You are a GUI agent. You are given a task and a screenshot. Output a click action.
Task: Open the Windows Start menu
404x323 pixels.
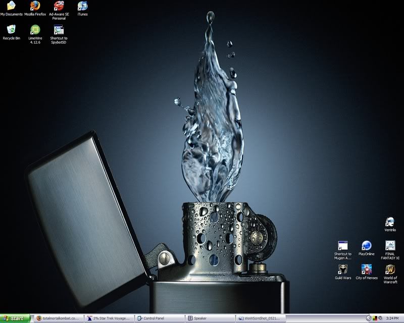click(x=15, y=318)
